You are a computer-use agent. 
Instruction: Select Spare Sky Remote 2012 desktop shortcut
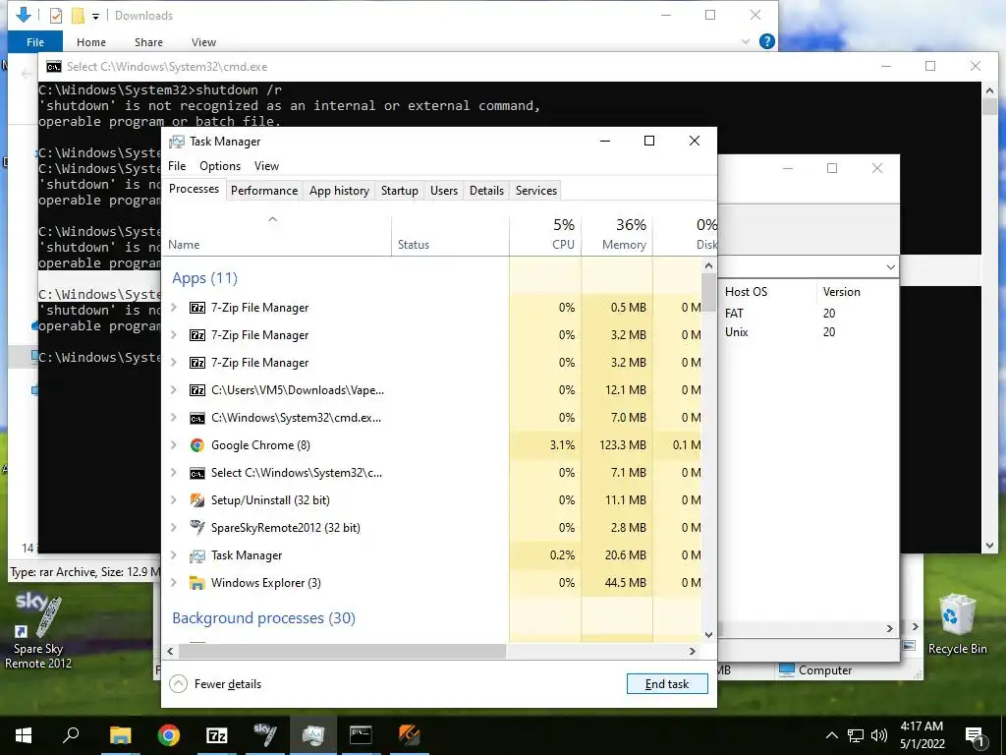click(38, 631)
